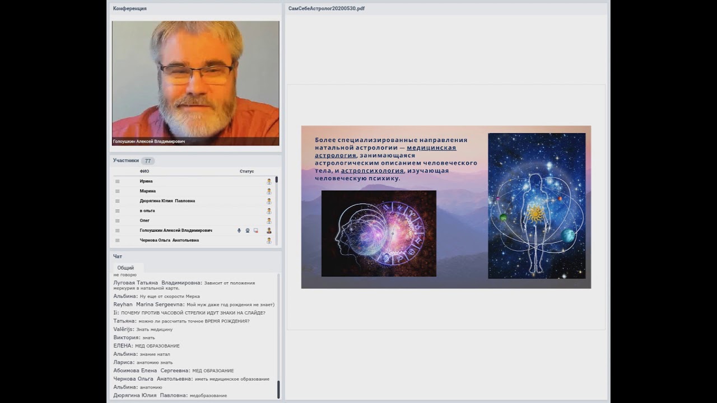
Task: Click chat message from Луговая Татьяна Владимировна
Action: coord(184,285)
